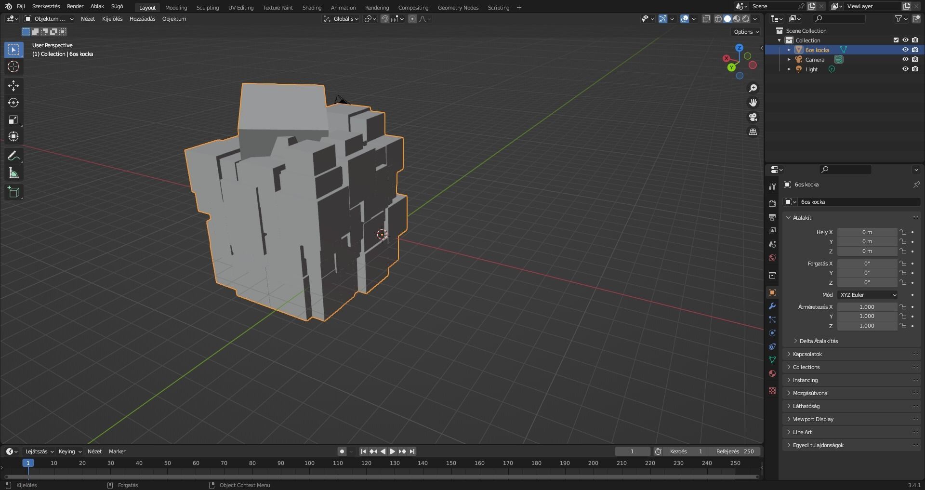925x490 pixels.
Task: Open the Modifier properties wrench tab
Action: coord(772,306)
